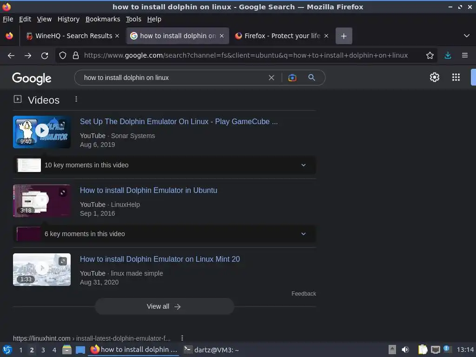This screenshot has height=357, width=476.
Task: Open tracking protection shield icon
Action: [x=63, y=56]
